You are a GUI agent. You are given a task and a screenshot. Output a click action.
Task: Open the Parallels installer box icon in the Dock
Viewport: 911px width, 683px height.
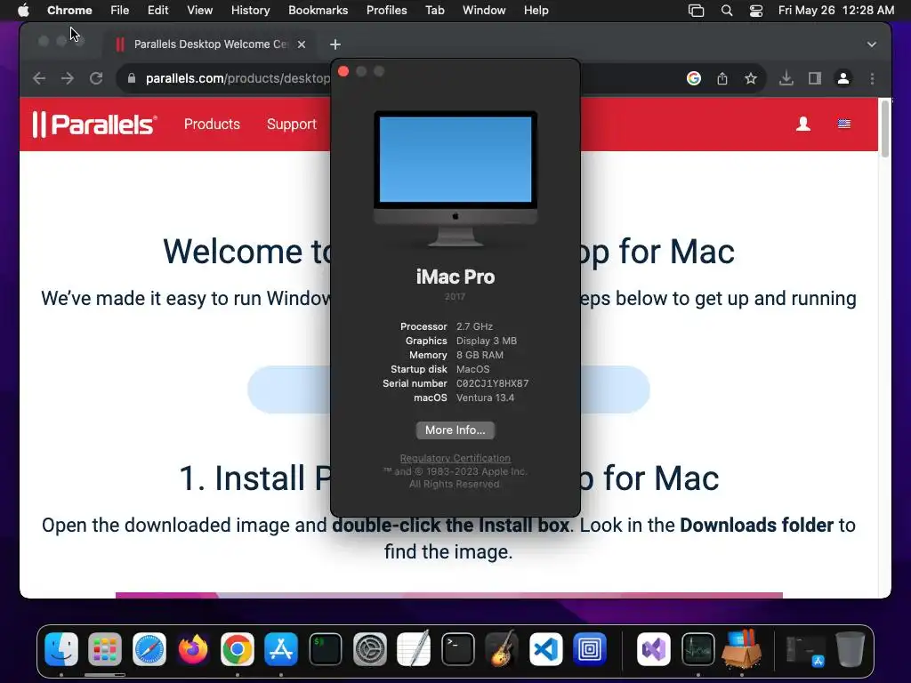click(742, 648)
